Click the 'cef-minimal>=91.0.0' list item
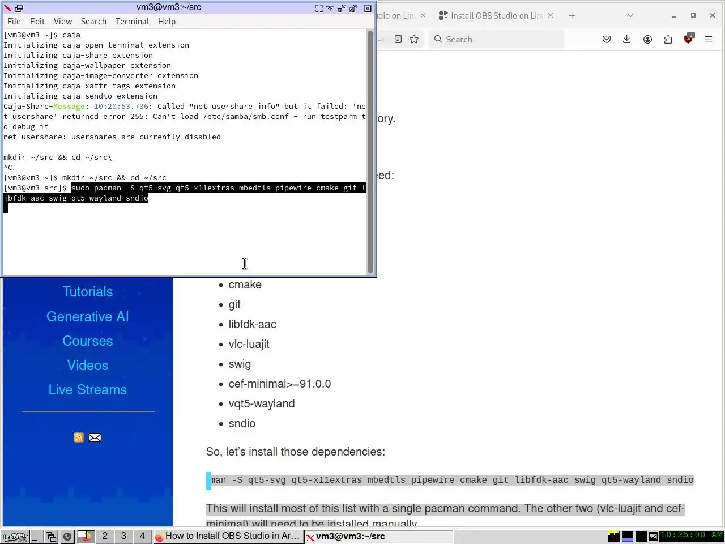The width and height of the screenshot is (725, 544). [x=280, y=384]
